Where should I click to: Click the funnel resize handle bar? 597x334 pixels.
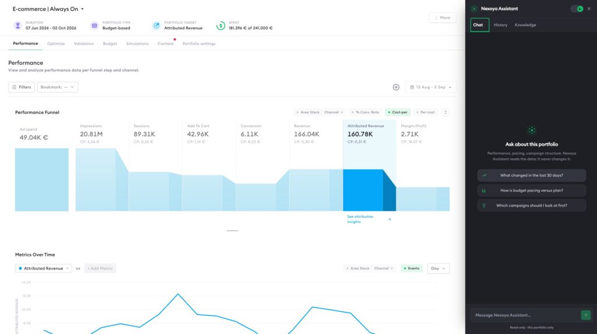click(x=232, y=231)
